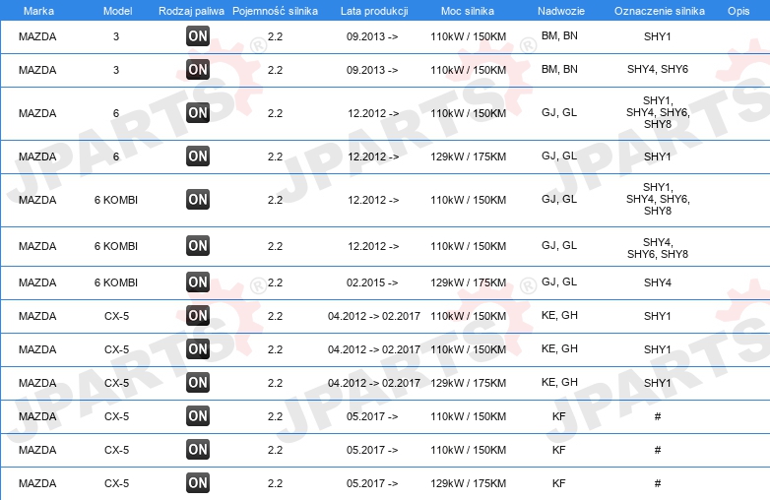The height and width of the screenshot is (500, 770).
Task: Click the Pojemność silnika column header
Action: (275, 11)
